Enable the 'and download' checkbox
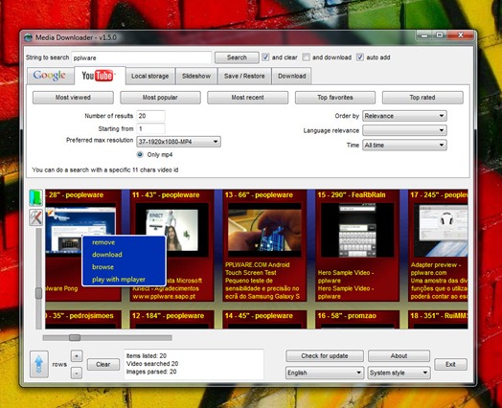Screen dimensions: 502x408 306,57
